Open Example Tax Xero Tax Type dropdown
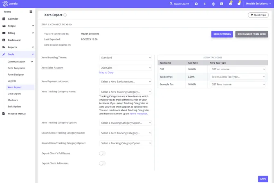The image size is (274, 183). click(x=238, y=84)
